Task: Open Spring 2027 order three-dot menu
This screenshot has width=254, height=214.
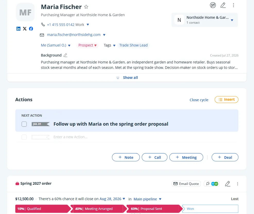Action: (238, 184)
